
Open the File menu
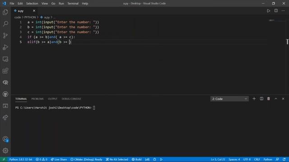[x=12, y=4]
